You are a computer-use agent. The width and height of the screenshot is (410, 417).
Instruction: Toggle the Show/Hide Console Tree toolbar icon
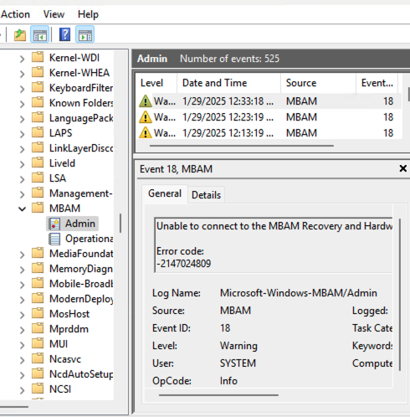point(39,34)
